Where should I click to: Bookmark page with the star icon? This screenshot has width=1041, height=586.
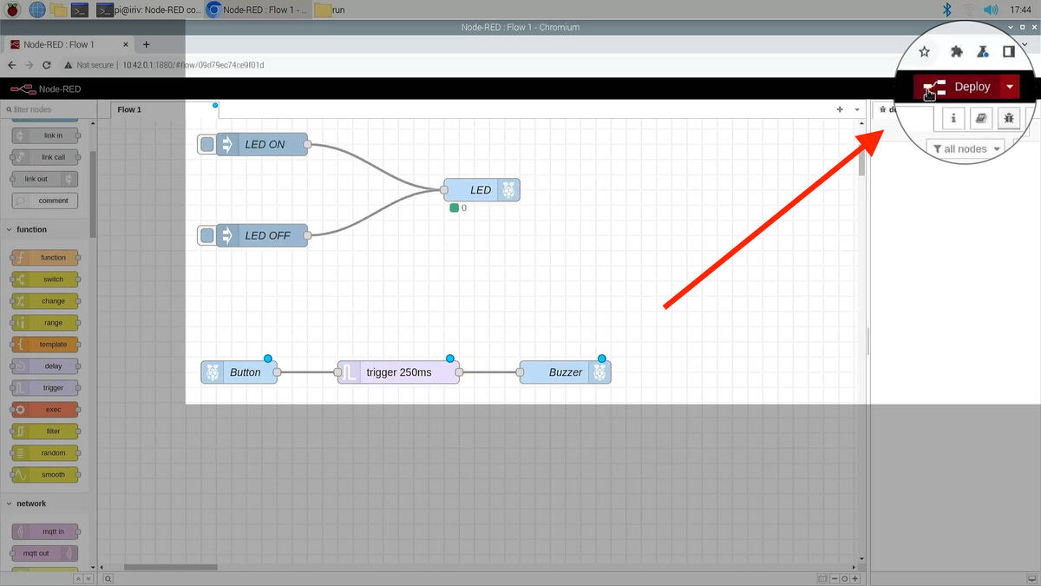(x=925, y=52)
